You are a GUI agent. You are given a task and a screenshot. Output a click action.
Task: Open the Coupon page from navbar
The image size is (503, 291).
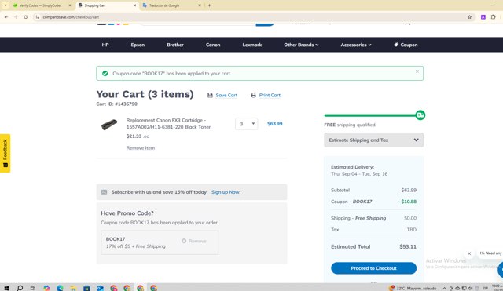coord(406,45)
